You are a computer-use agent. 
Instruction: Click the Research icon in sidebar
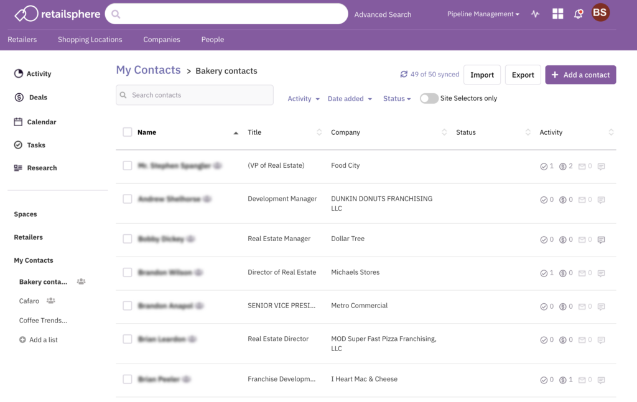pyautogui.click(x=18, y=168)
